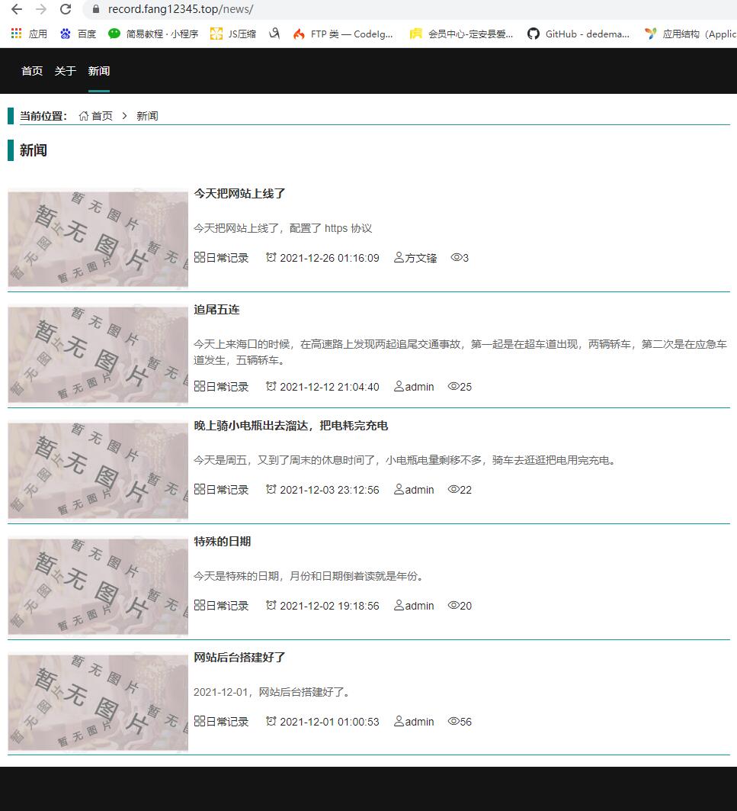Image resolution: width=737 pixels, height=811 pixels.
Task: Click the 首页 breadcrumb link
Action: 102,116
